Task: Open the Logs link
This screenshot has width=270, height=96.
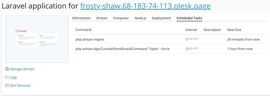Action: [x=13, y=77]
